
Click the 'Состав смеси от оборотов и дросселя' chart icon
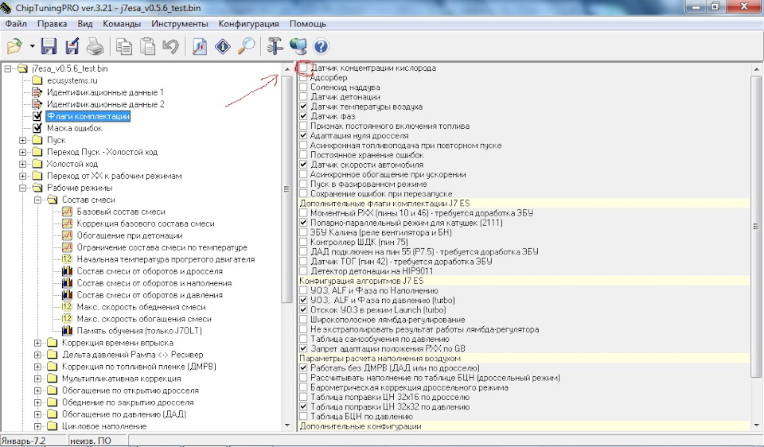(67, 271)
